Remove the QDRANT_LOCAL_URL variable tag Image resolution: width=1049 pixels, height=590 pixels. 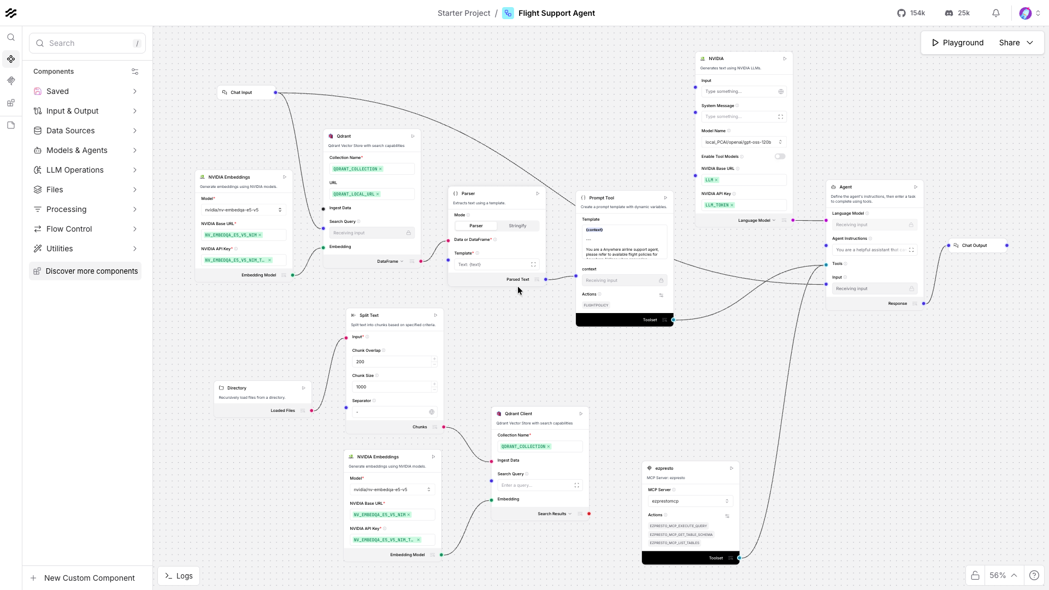click(x=378, y=194)
